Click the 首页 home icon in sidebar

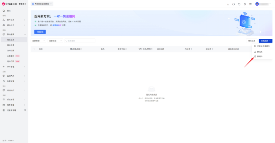coord(4,11)
